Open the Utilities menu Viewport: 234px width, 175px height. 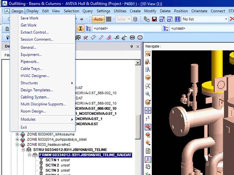(x=120, y=11)
